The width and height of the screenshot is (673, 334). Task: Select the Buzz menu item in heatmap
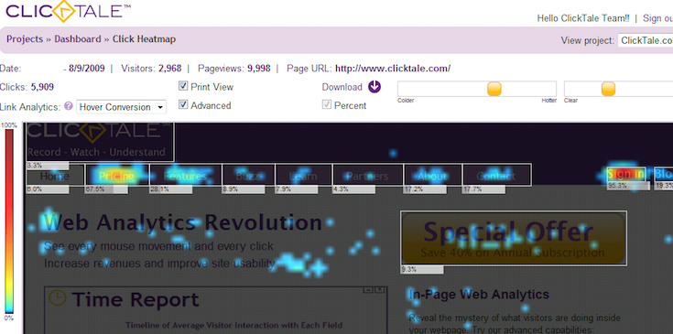click(x=248, y=175)
